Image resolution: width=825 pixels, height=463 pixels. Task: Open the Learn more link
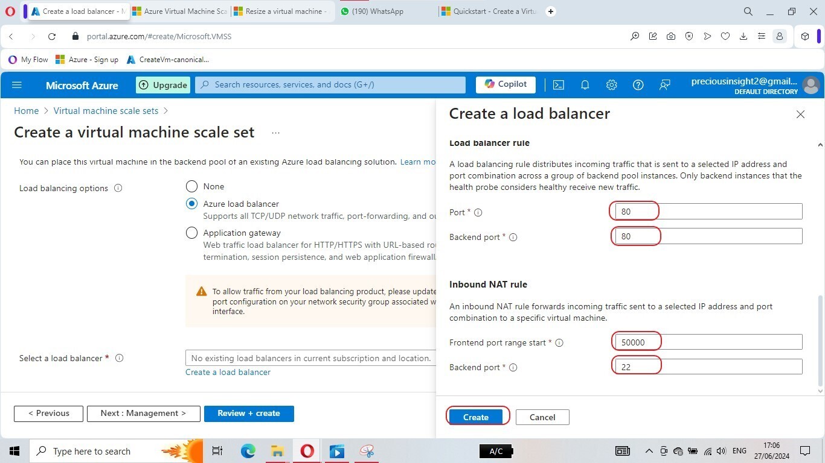point(418,162)
